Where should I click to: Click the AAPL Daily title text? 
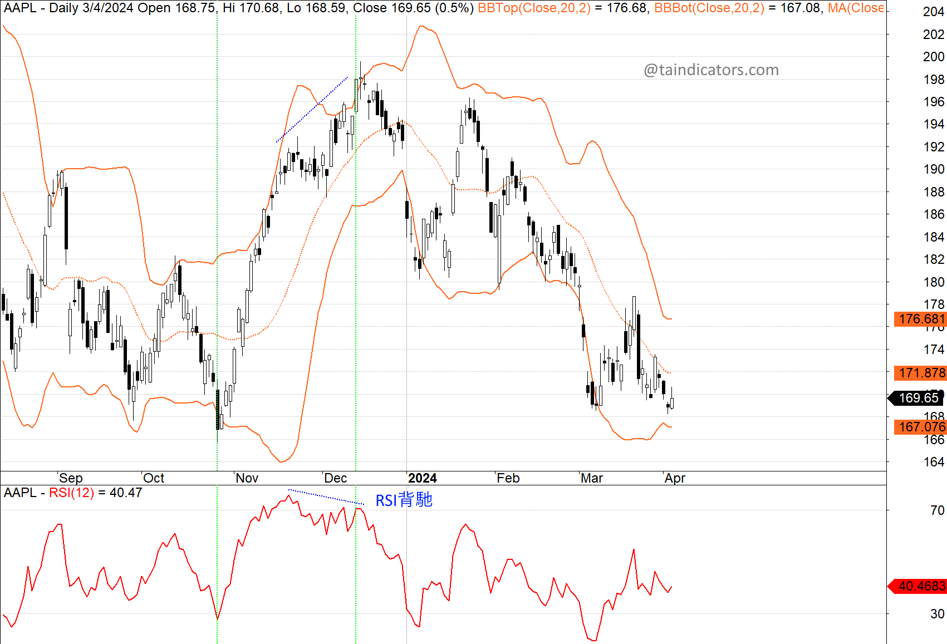42,8
